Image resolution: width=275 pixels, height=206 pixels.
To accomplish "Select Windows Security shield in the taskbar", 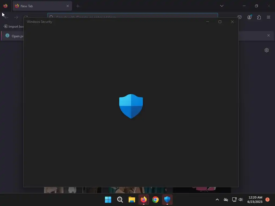I will (x=167, y=200).
